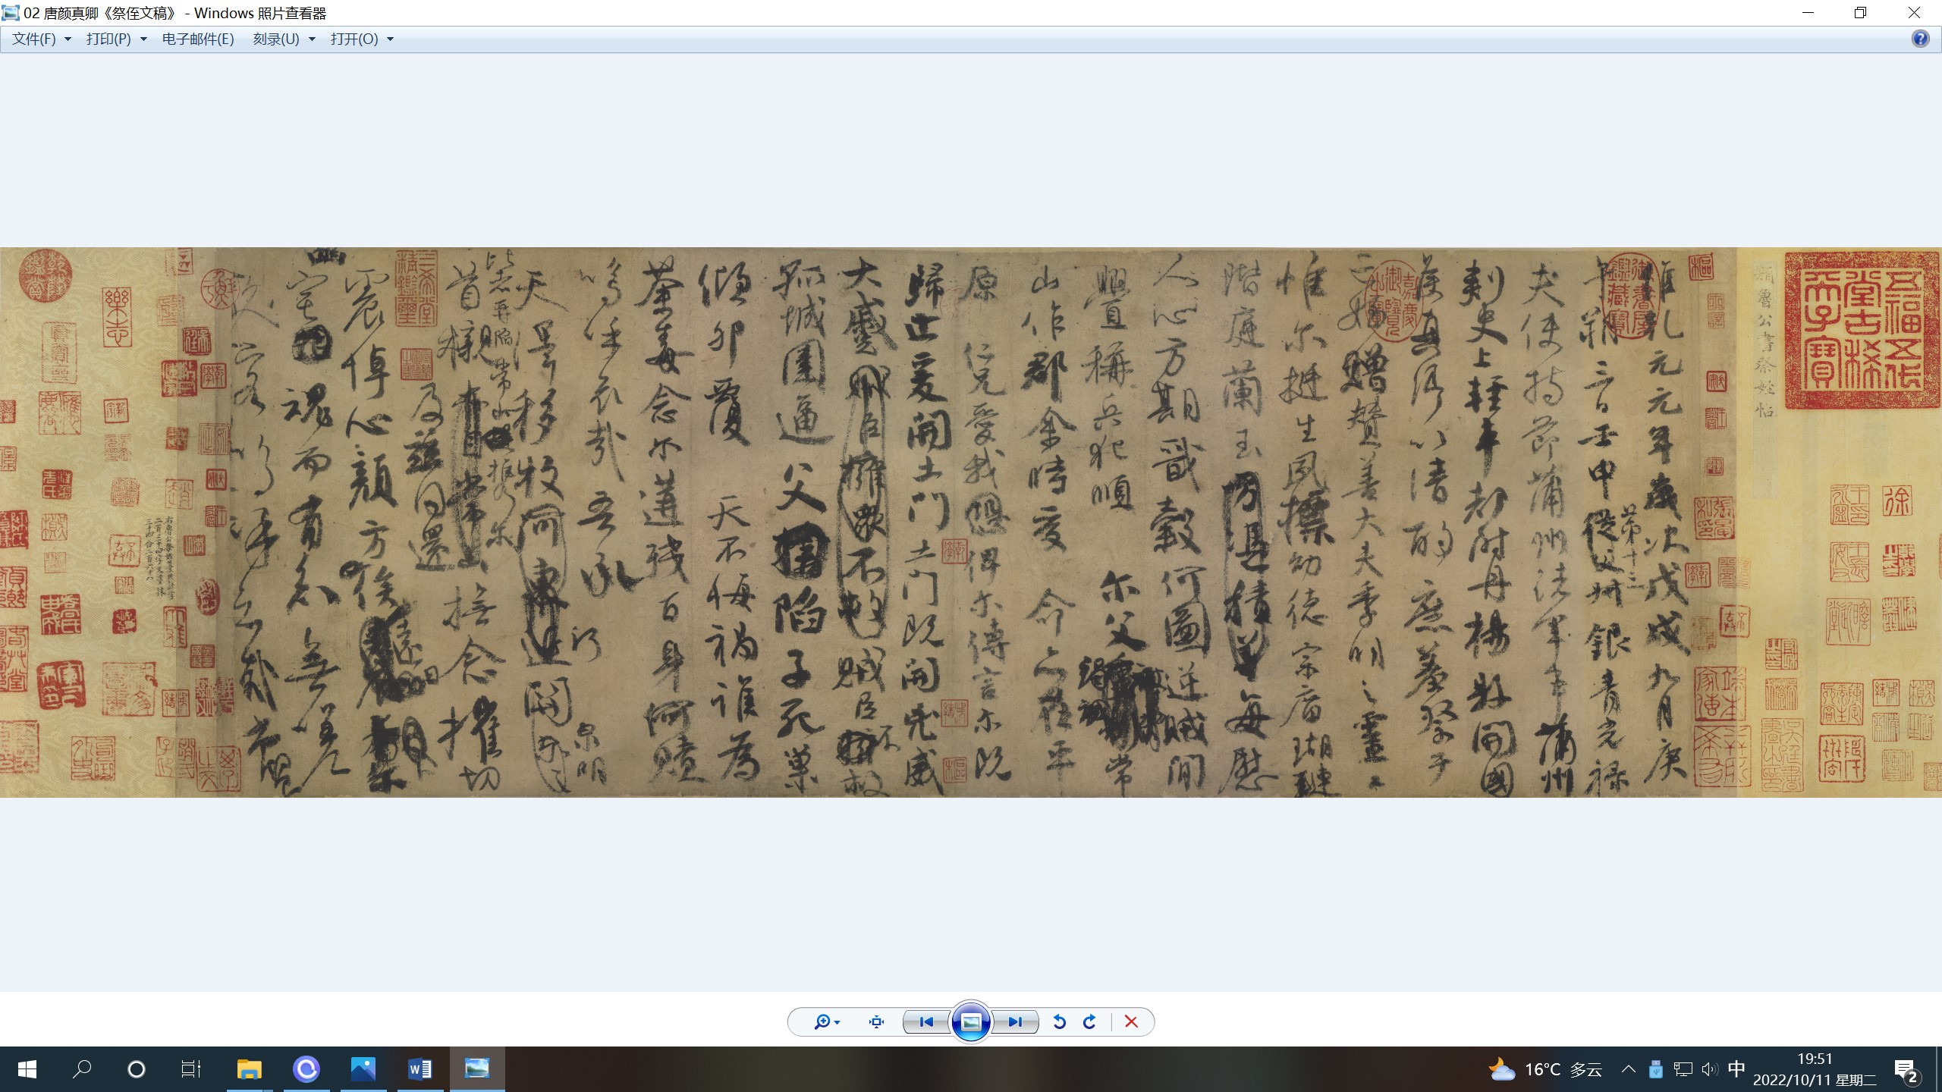The image size is (1942, 1092).
Task: Open the weather widget showing 16°C 多云
Action: point(1544,1069)
